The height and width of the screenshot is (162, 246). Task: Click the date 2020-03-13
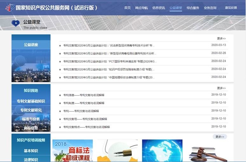coord(219,45)
